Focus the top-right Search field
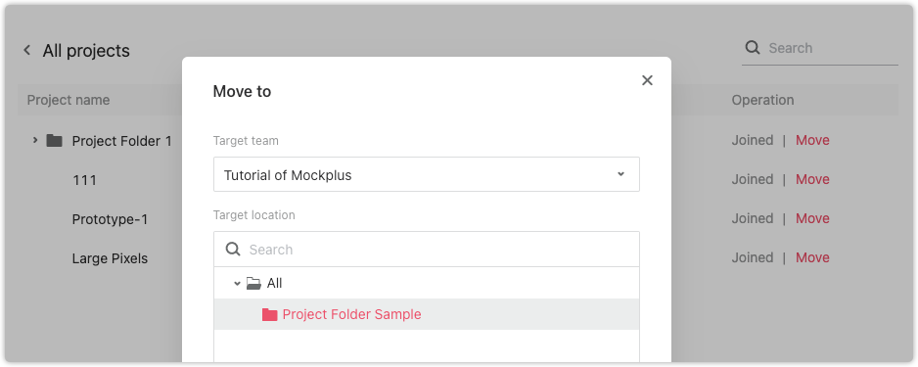Viewport: 918px width, 367px height. coord(820,48)
